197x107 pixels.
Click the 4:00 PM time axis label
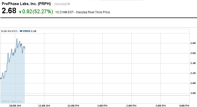184,106
